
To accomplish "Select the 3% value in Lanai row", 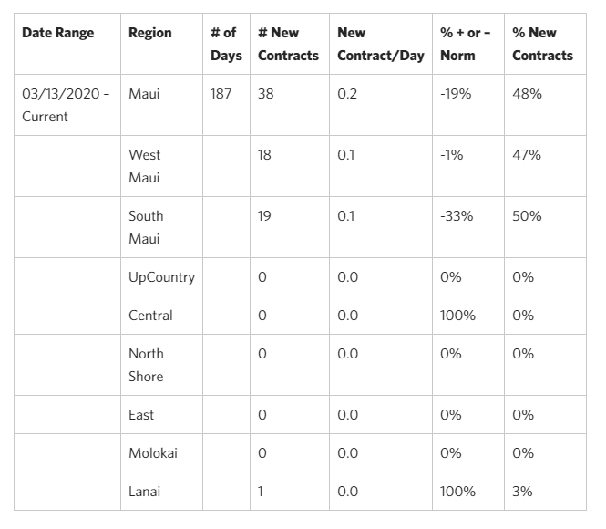I will click(x=522, y=492).
